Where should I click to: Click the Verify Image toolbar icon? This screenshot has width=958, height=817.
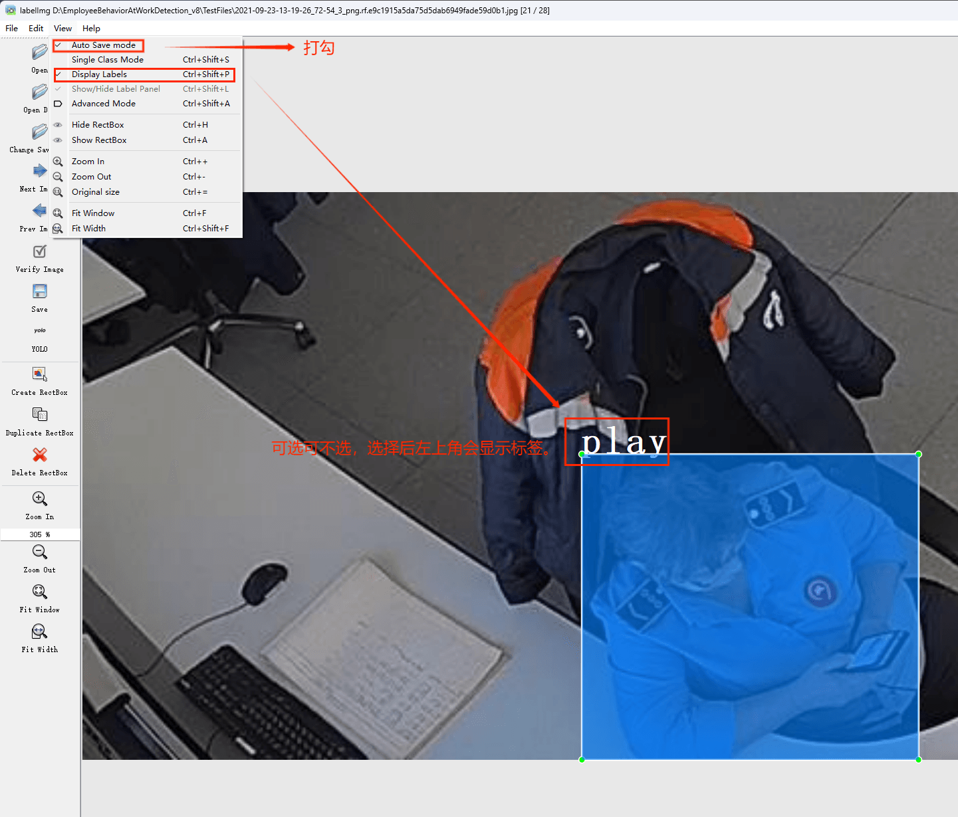[40, 251]
